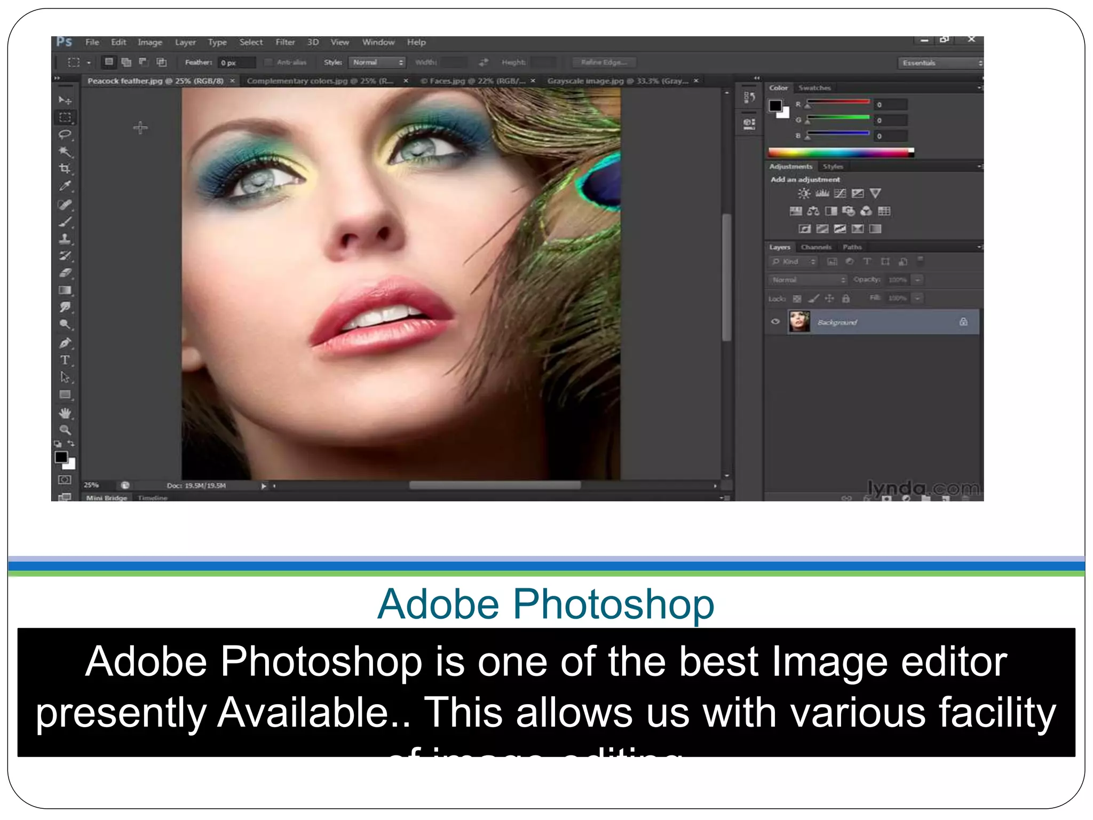The image size is (1093, 820).
Task: Toggle Quick Mask mode
Action: [65, 479]
